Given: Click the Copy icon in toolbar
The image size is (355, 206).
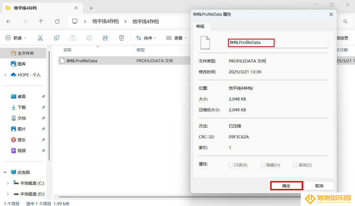Looking at the screenshot, I should click(x=57, y=38).
